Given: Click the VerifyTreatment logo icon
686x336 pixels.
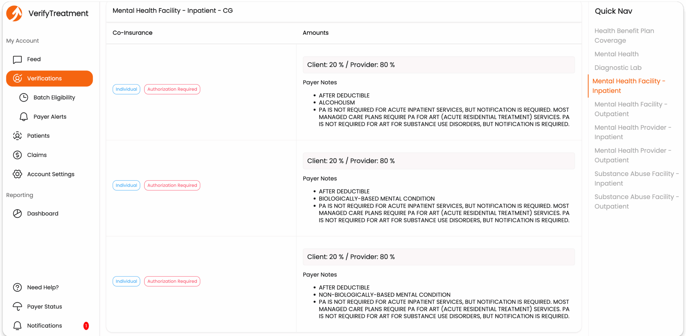Looking at the screenshot, I should (x=14, y=13).
